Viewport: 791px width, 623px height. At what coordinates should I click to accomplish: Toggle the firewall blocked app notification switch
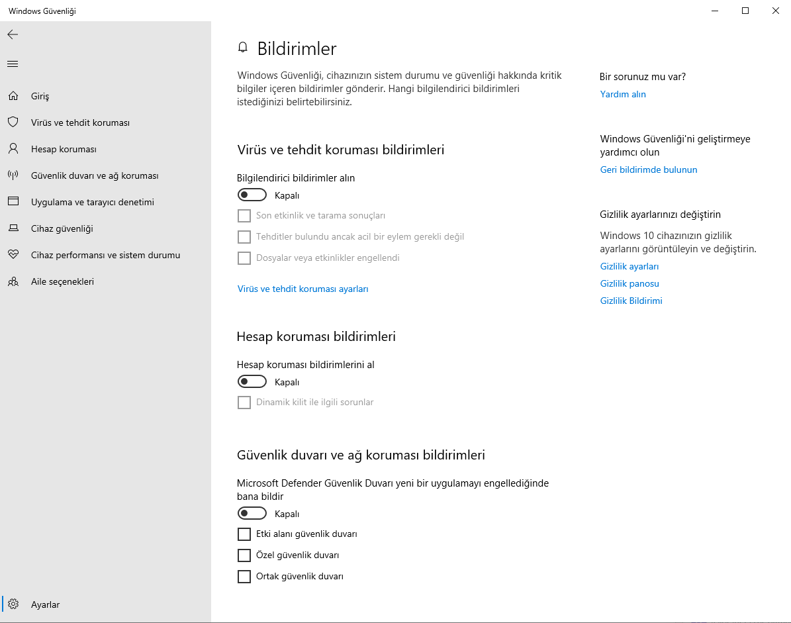coord(252,514)
